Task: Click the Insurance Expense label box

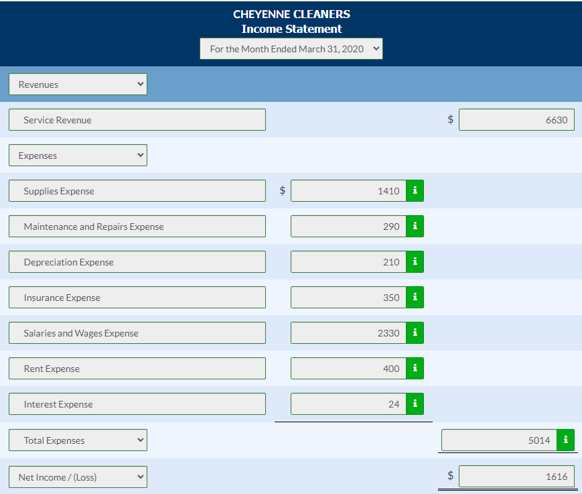Action: [x=137, y=297]
